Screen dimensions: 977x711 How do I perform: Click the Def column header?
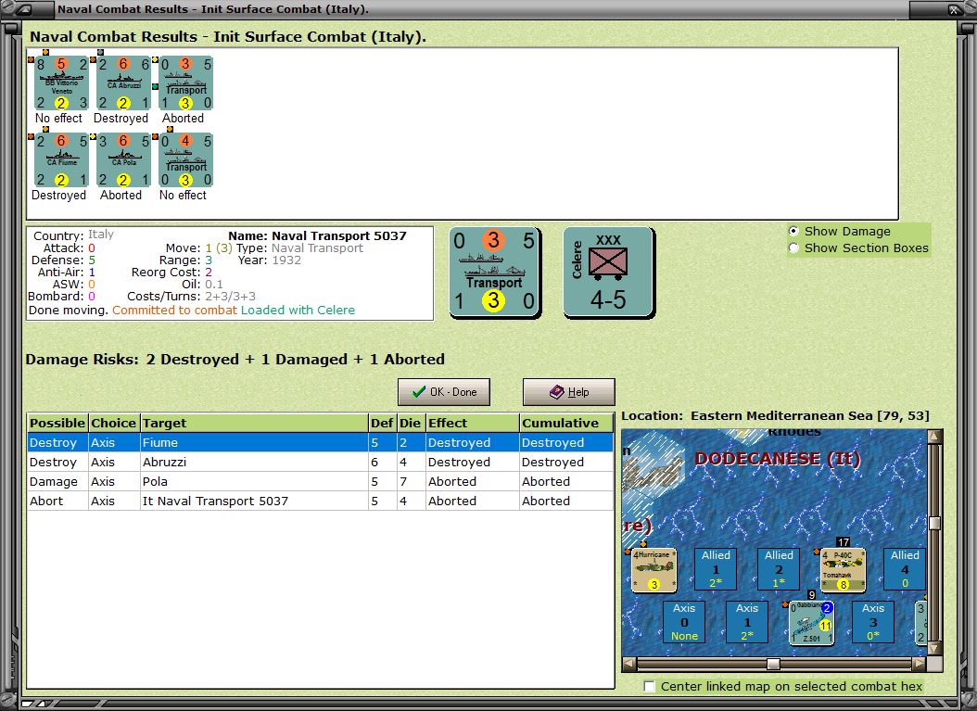(x=382, y=423)
